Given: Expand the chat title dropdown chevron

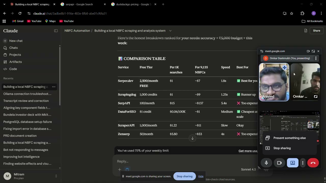Looking at the screenshot, I should 170,31.
